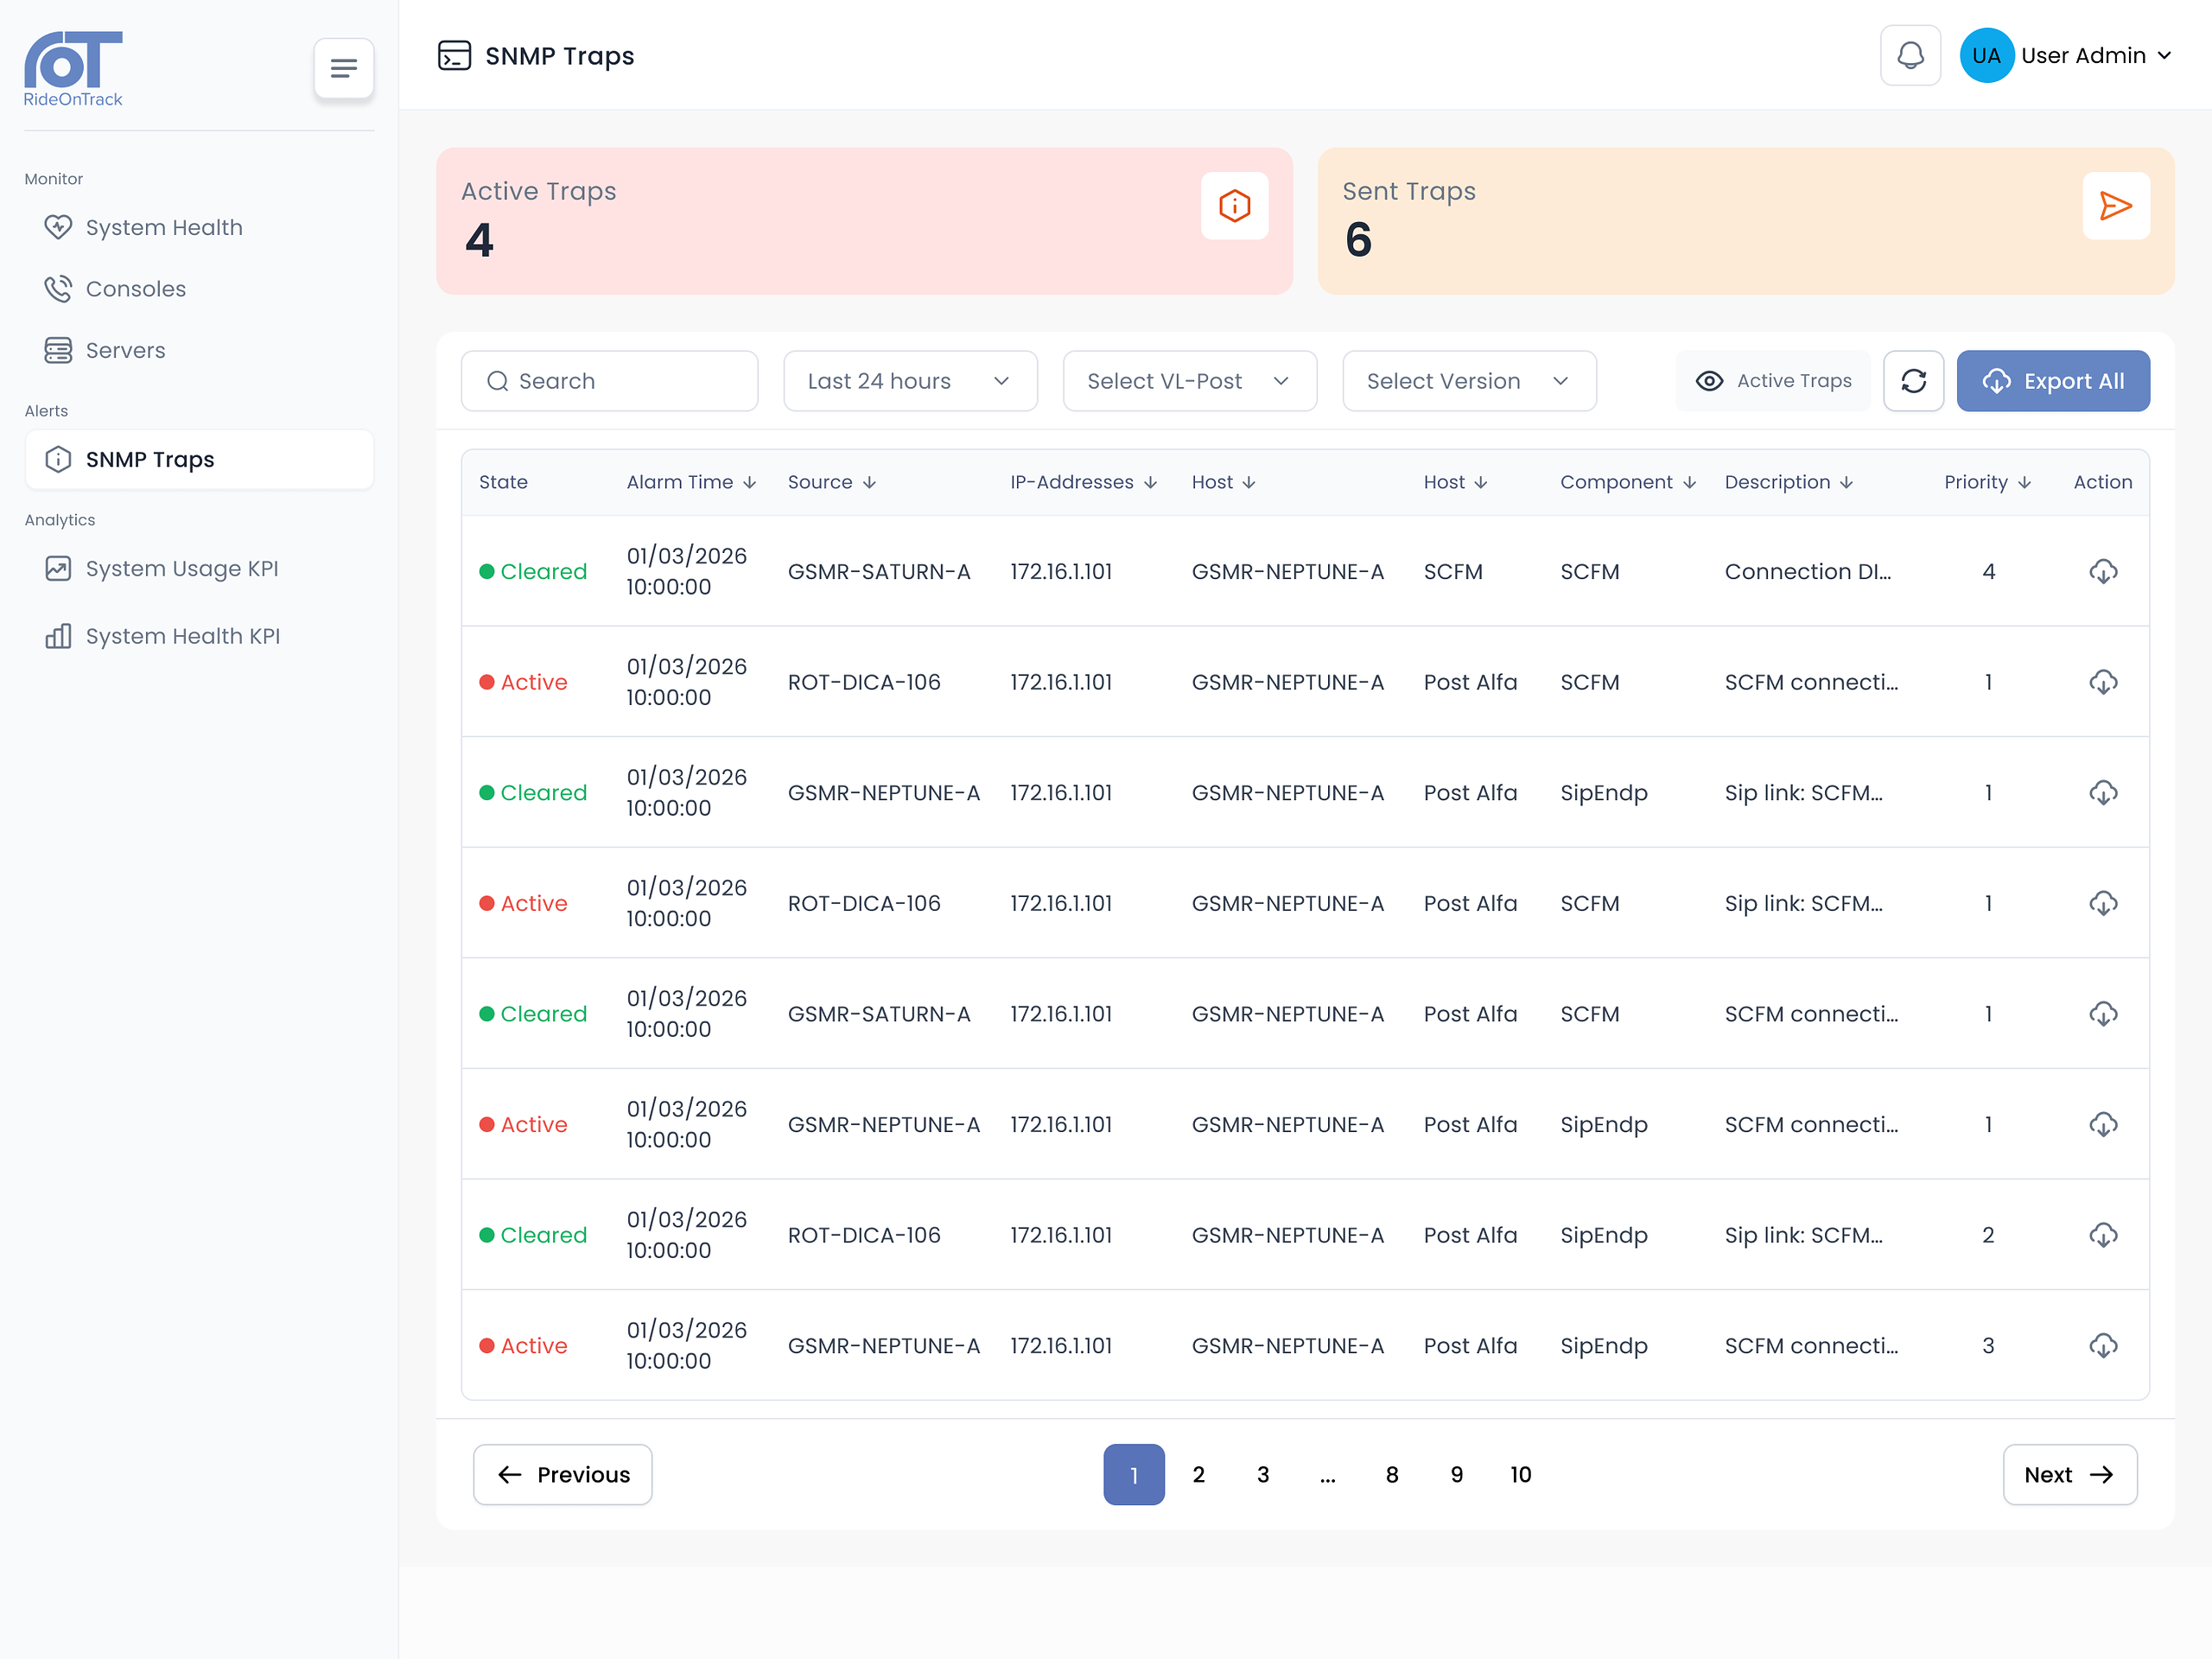This screenshot has width=2212, height=1659.
Task: Click the Active Traps card alert icon
Action: [1234, 206]
